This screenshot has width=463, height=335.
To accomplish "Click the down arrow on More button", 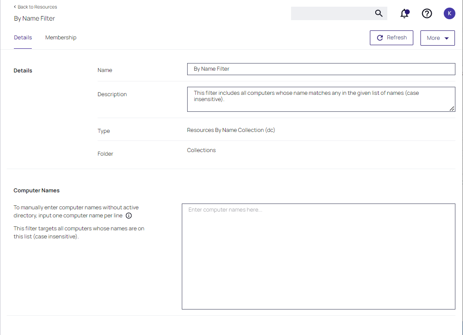I will coord(446,38).
